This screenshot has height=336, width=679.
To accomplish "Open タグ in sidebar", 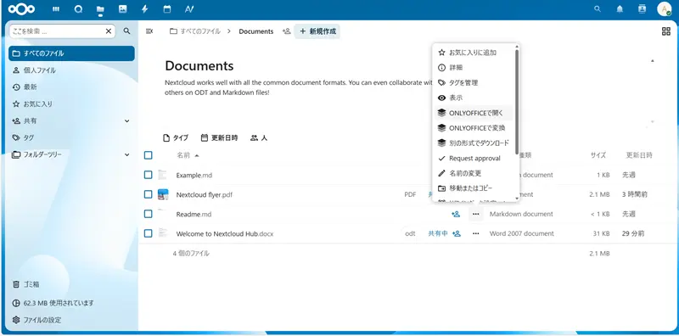I will coord(71,137).
